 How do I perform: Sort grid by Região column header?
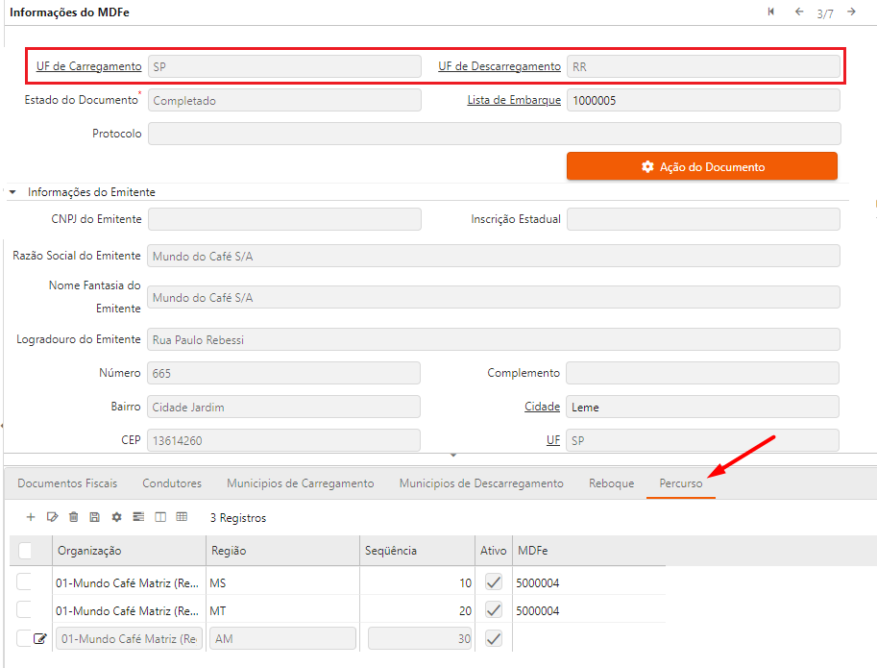[x=228, y=551]
